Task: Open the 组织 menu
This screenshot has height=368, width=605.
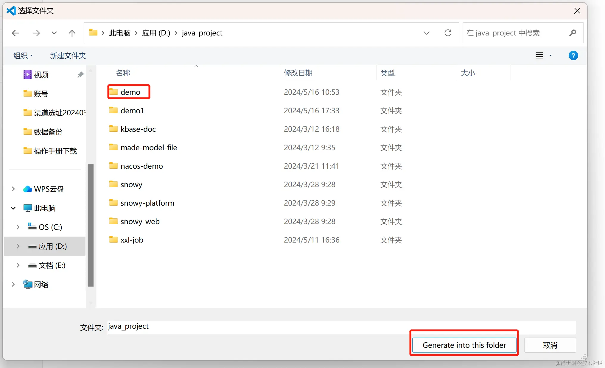Action: pos(23,55)
